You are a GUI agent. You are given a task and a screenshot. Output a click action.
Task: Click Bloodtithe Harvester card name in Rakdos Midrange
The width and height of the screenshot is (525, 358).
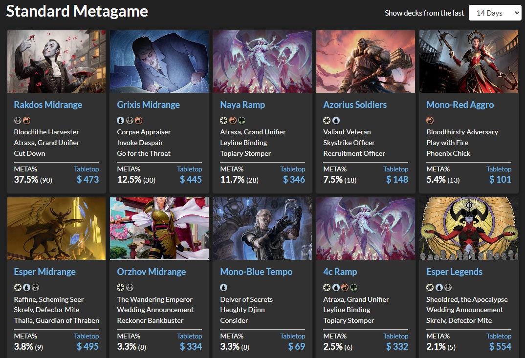click(x=46, y=132)
